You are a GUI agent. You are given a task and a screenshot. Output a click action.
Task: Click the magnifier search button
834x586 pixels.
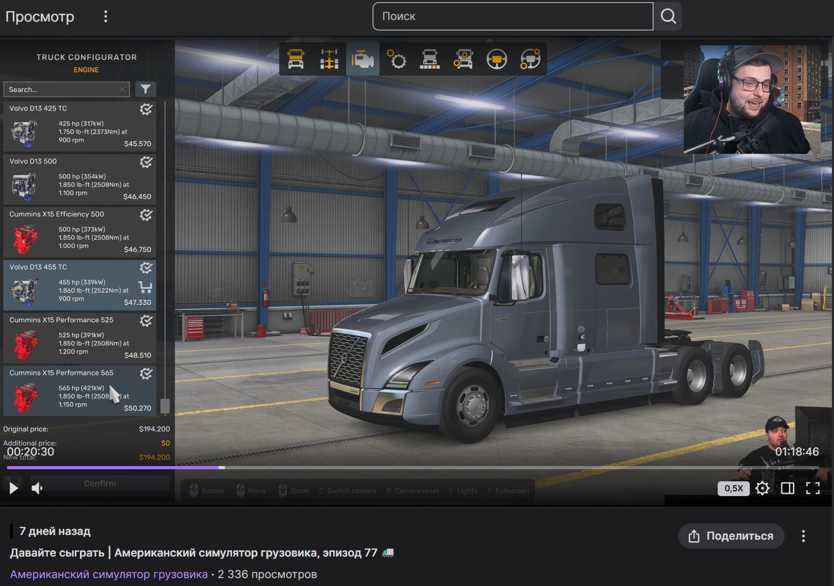click(x=668, y=16)
